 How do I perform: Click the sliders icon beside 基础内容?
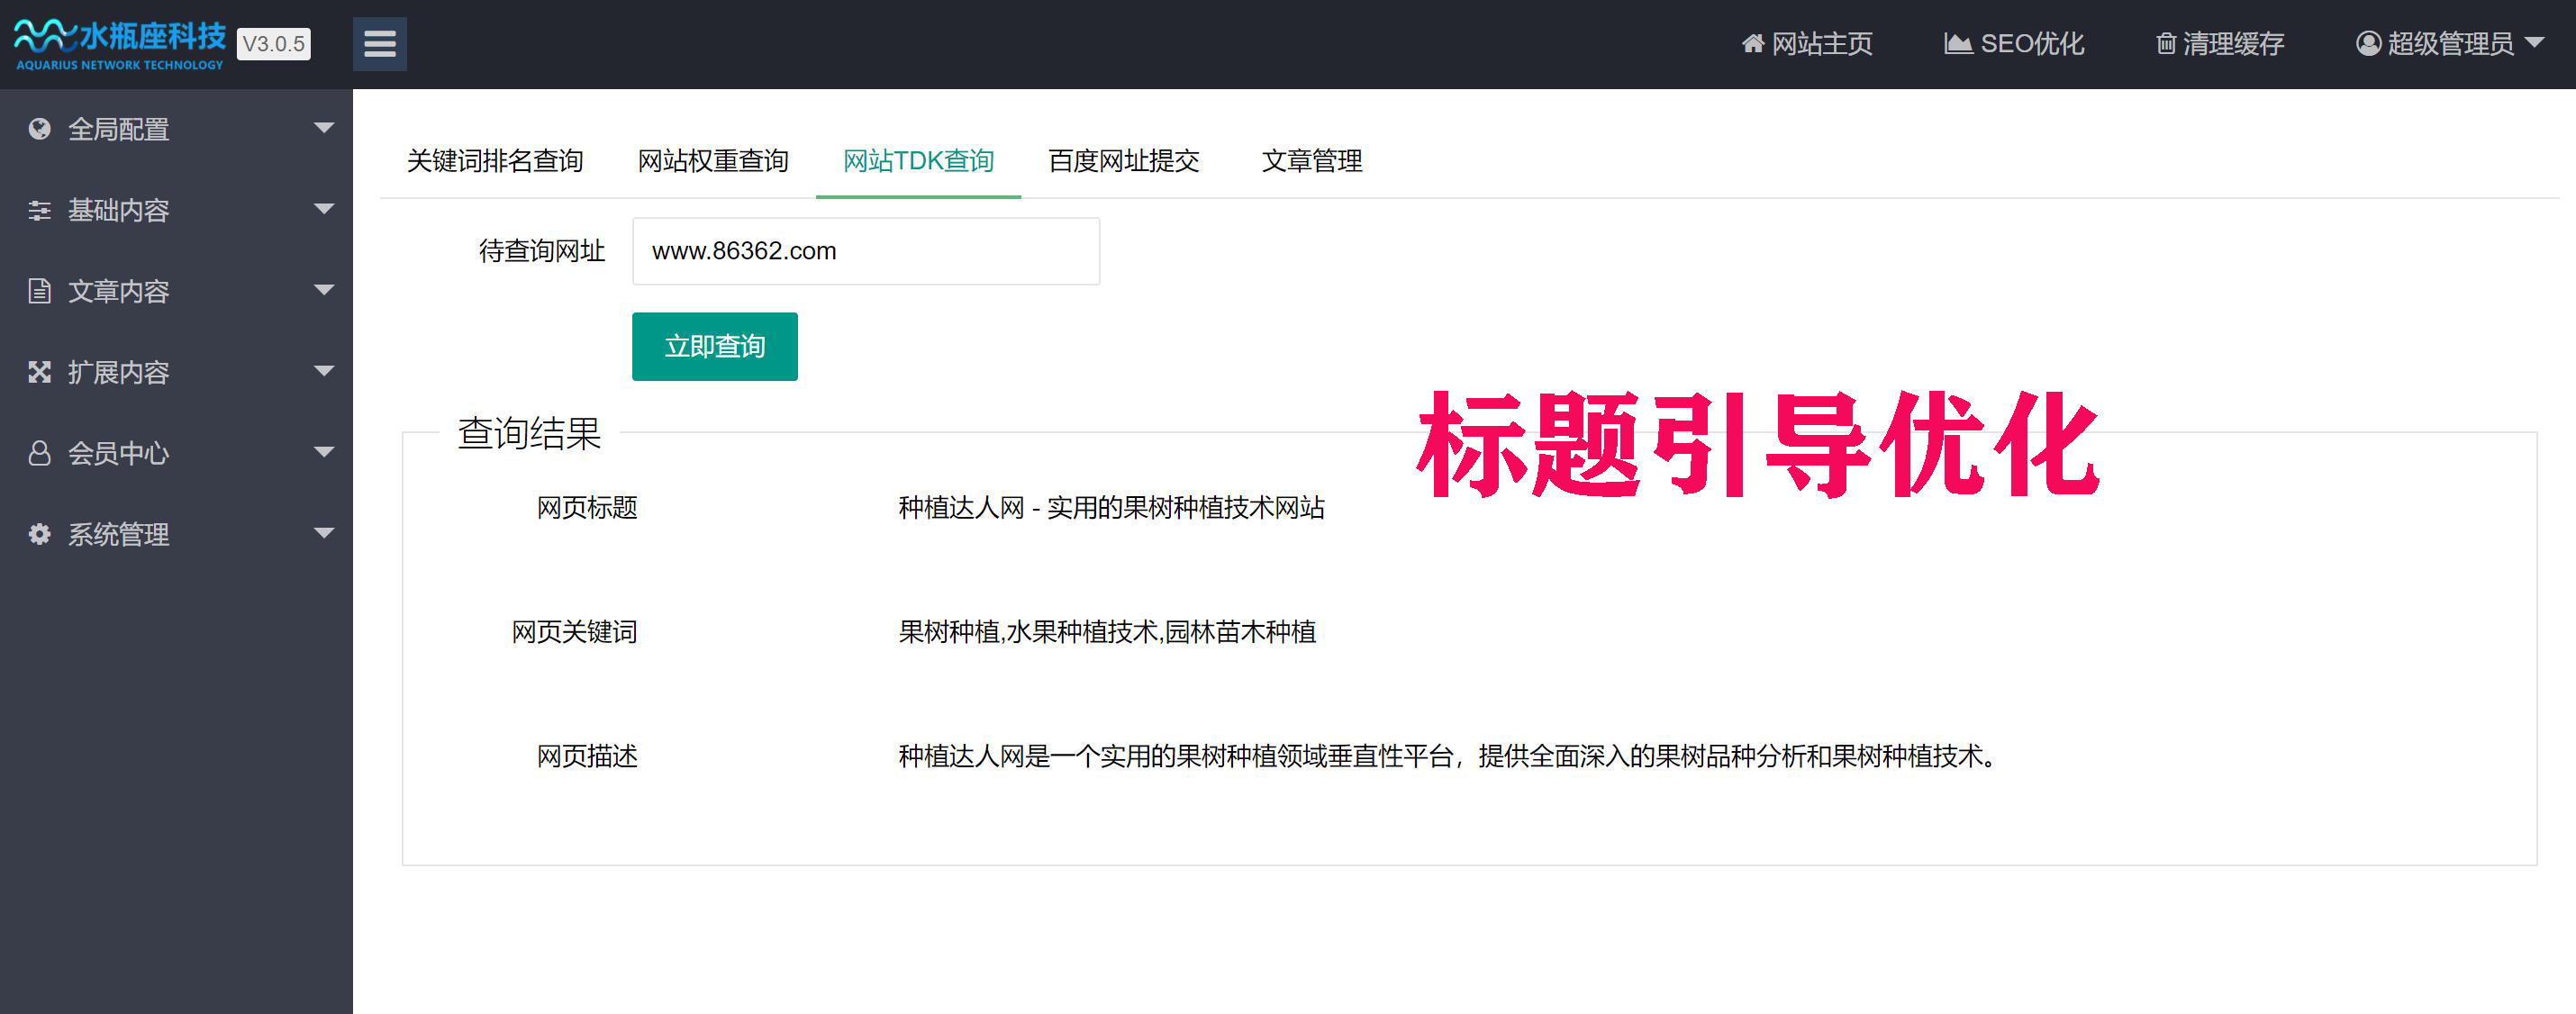[40, 210]
